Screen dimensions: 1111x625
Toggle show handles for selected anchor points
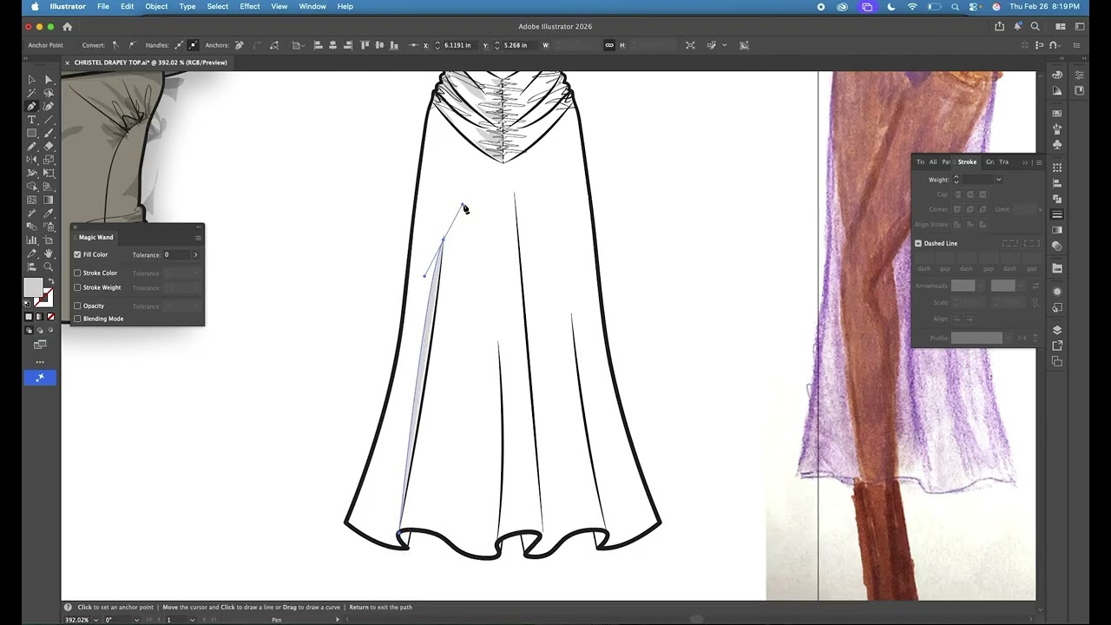[x=179, y=45]
